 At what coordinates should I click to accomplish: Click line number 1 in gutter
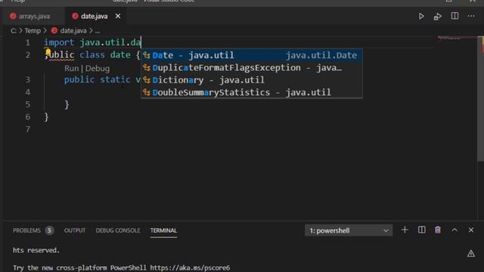click(28, 42)
